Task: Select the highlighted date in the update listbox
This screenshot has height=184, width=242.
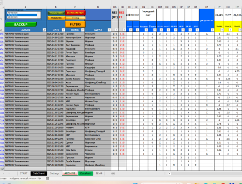Action: point(22,15)
